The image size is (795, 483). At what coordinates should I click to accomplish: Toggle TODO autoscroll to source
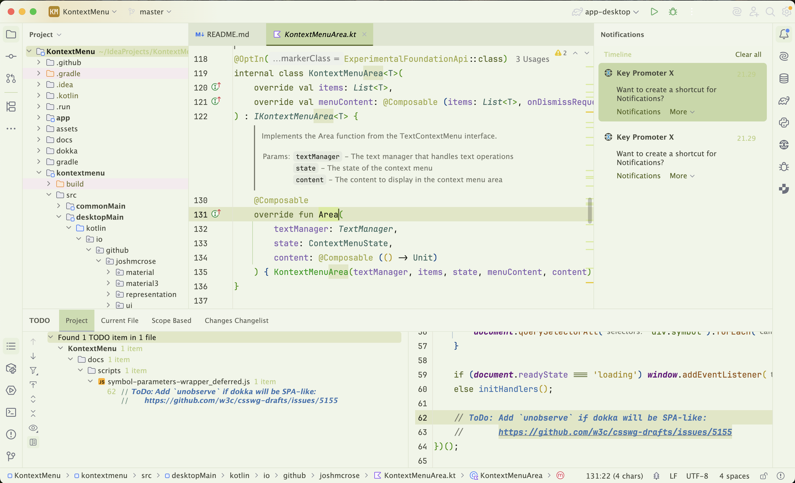pyautogui.click(x=33, y=384)
